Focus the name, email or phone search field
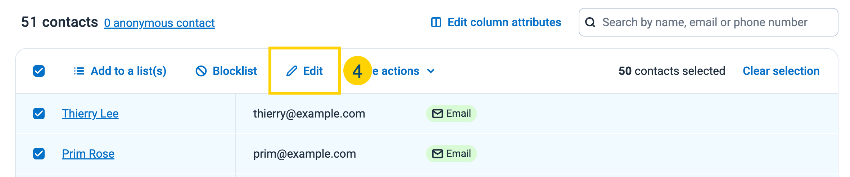This screenshot has width=850, height=177. click(708, 22)
